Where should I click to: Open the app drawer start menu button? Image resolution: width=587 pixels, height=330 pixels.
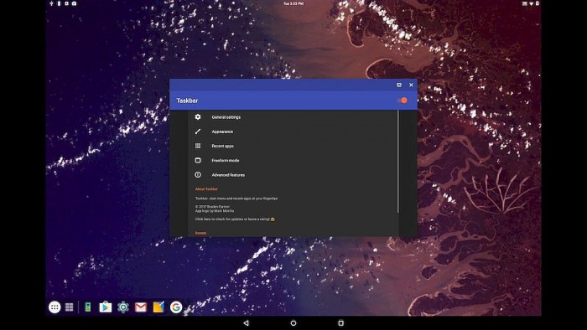pos(55,307)
